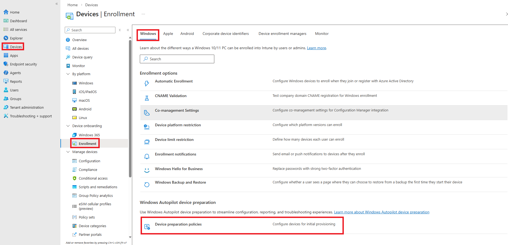
Task: Click the Device limit restriction icon
Action: coord(147,142)
